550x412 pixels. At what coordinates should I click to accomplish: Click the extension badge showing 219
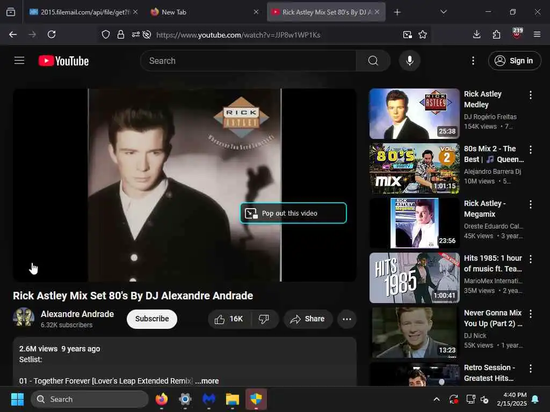point(517,33)
